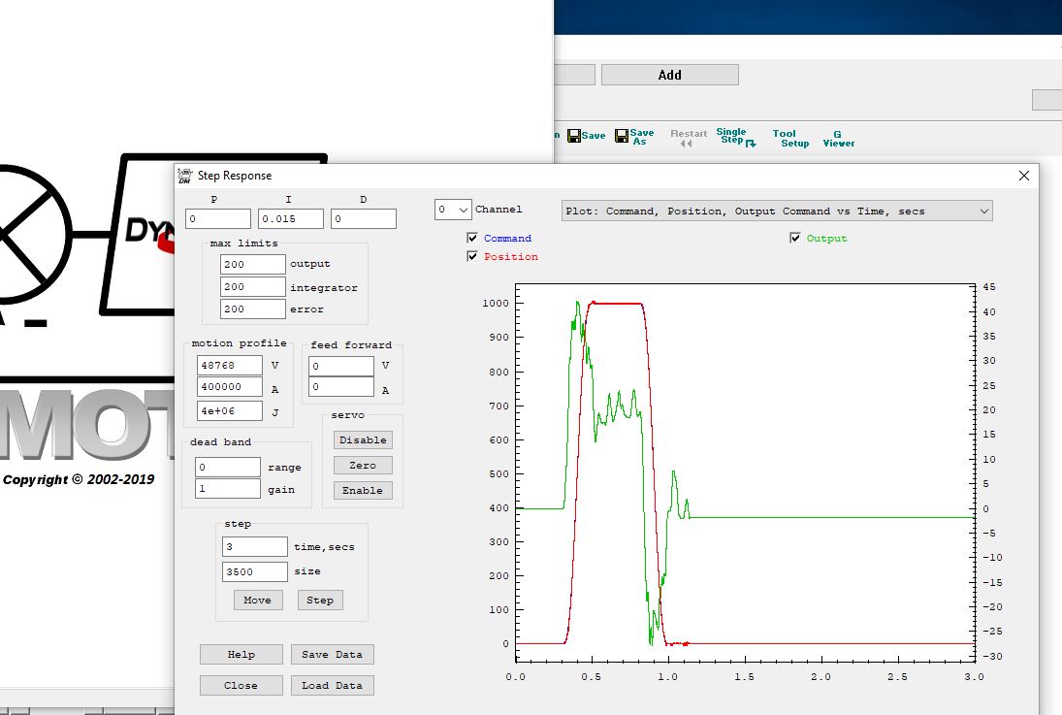Image resolution: width=1062 pixels, height=715 pixels.
Task: Click the Single Step toolbar button
Action: coord(735,137)
